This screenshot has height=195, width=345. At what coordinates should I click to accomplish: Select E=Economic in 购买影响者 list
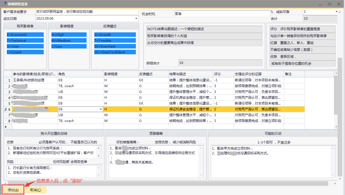pyautogui.click(x=25, y=35)
